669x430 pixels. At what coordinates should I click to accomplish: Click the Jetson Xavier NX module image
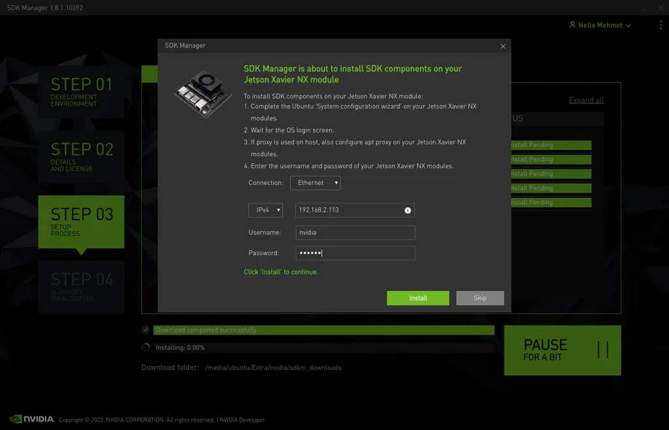(204, 94)
